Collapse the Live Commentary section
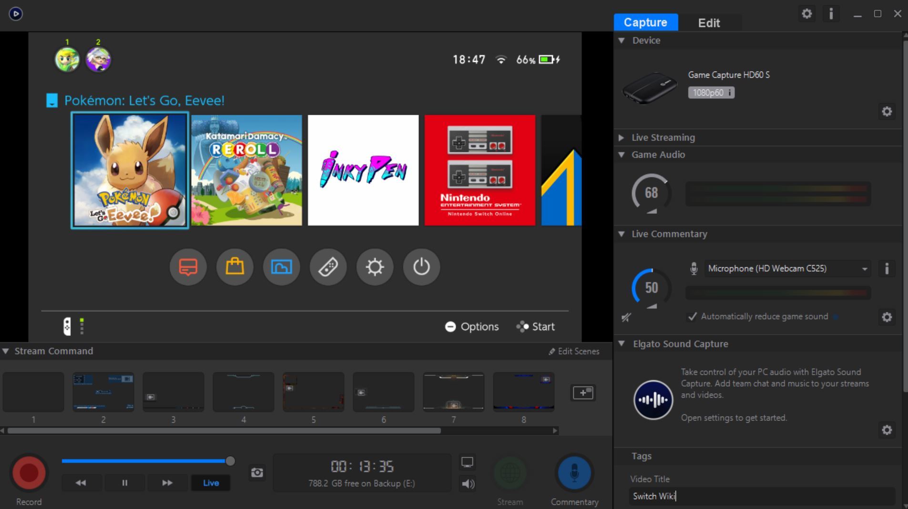 pos(622,234)
